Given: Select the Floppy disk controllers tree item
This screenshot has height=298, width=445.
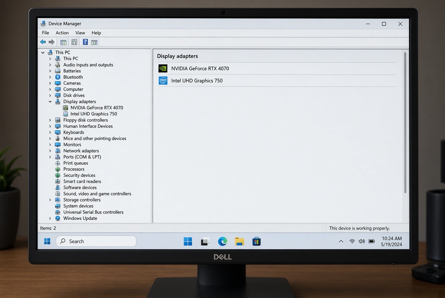Looking at the screenshot, I should [85, 120].
